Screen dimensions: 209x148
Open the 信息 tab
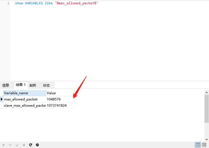tap(6, 85)
